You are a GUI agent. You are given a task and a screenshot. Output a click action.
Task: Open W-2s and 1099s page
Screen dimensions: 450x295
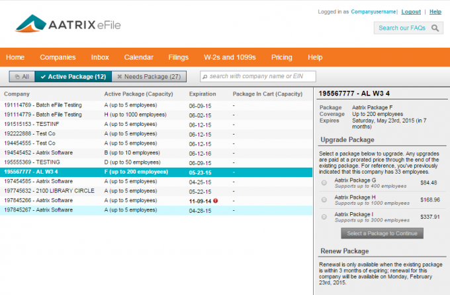[230, 57]
